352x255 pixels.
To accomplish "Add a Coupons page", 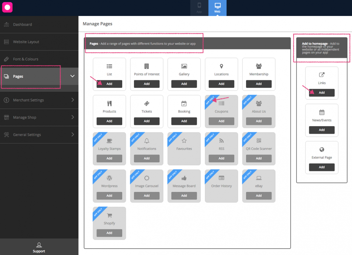I will click(221, 121).
